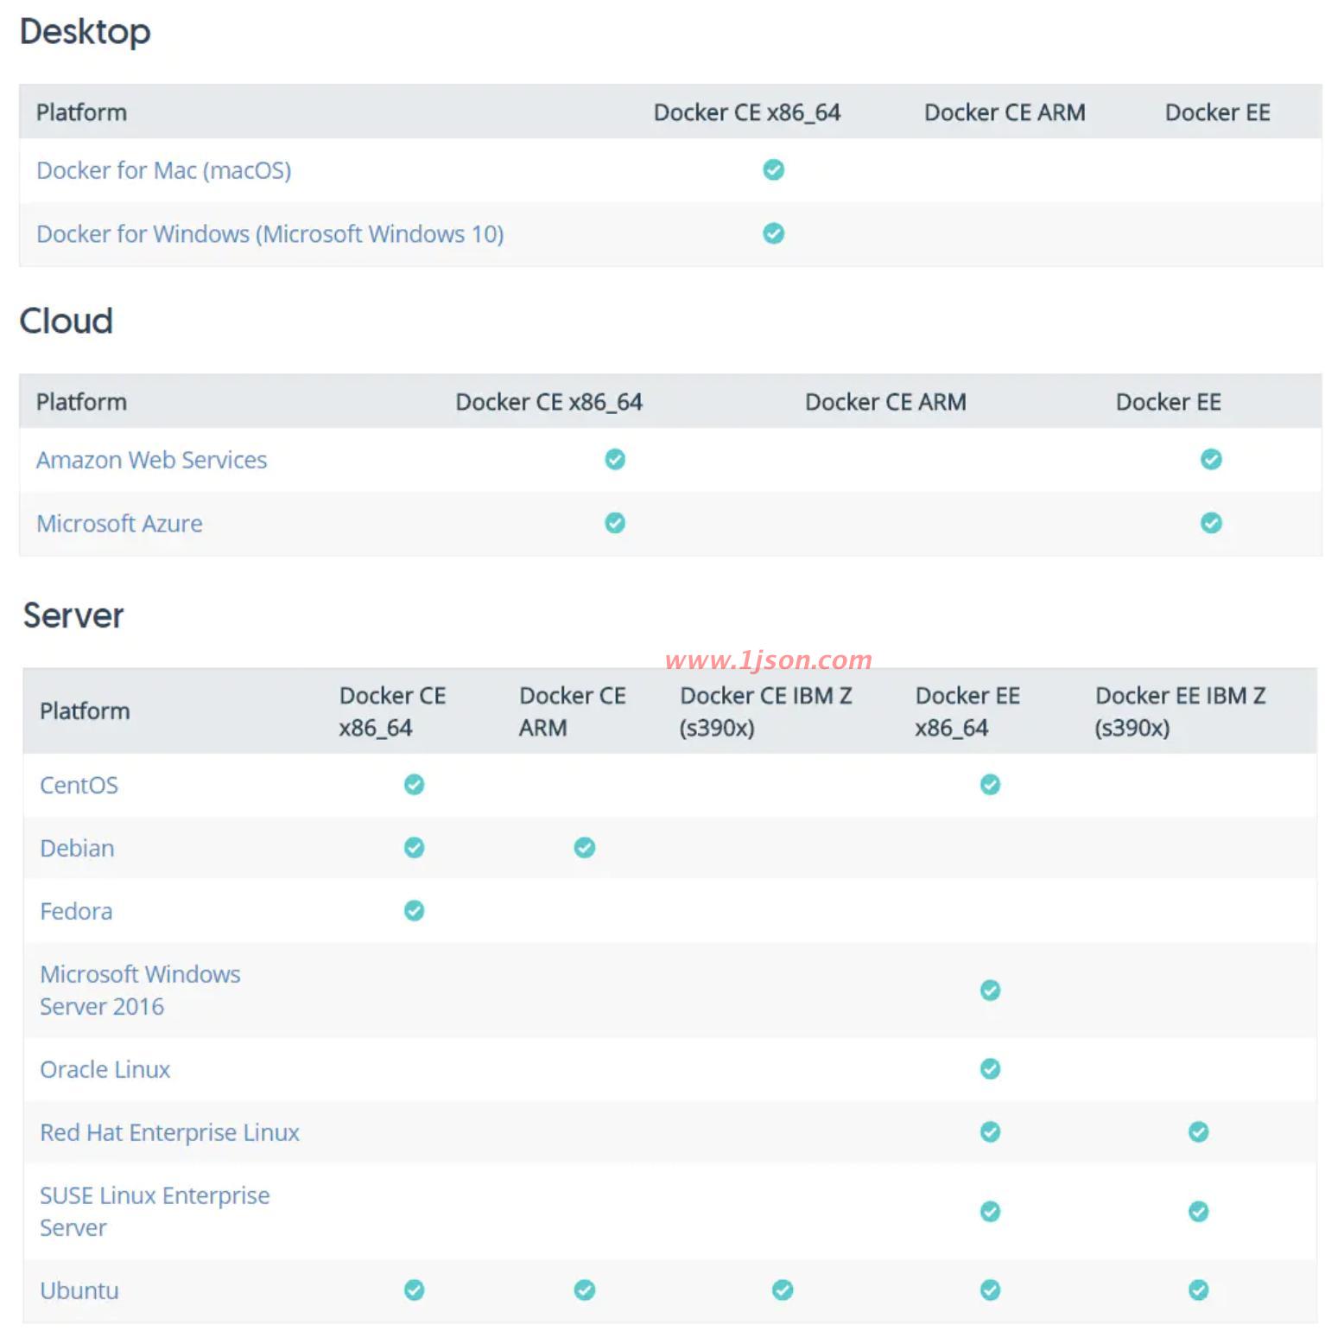
Task: Click the Desktop section heading
Action: point(86,32)
